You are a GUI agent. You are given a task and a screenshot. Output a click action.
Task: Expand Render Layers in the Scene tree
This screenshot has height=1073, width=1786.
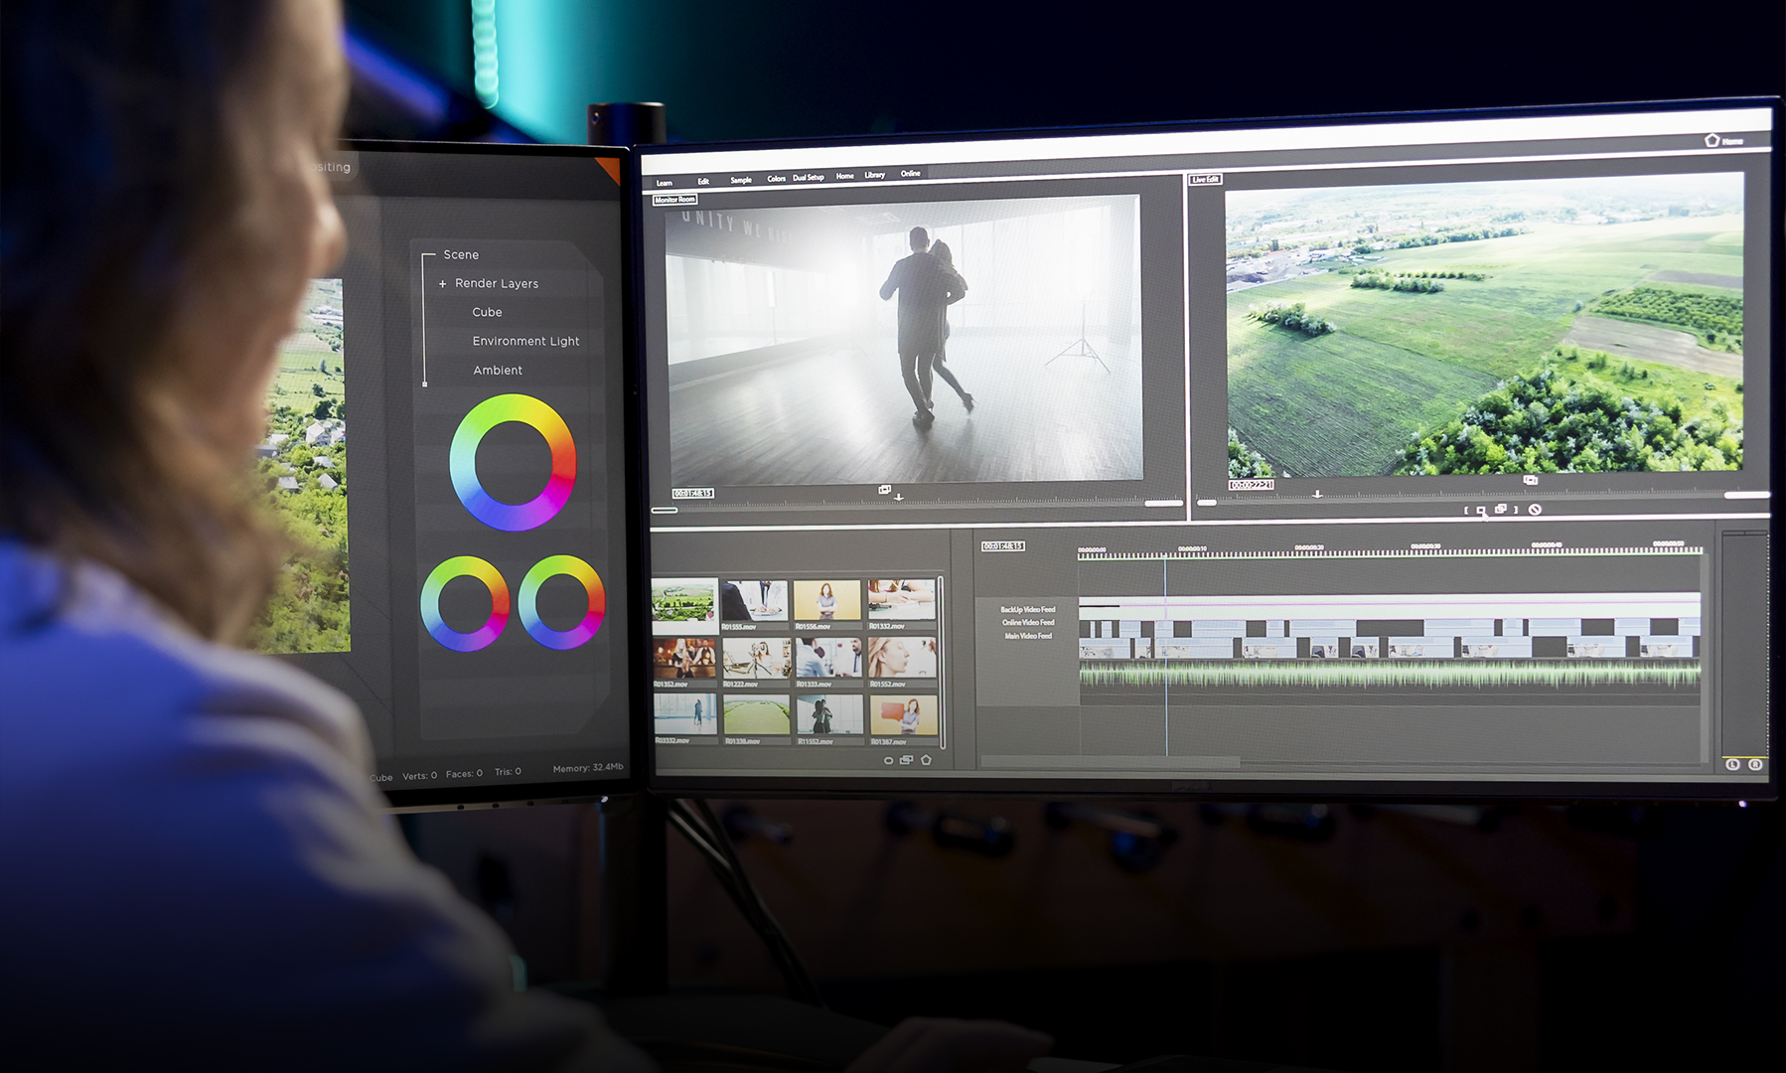click(x=443, y=284)
